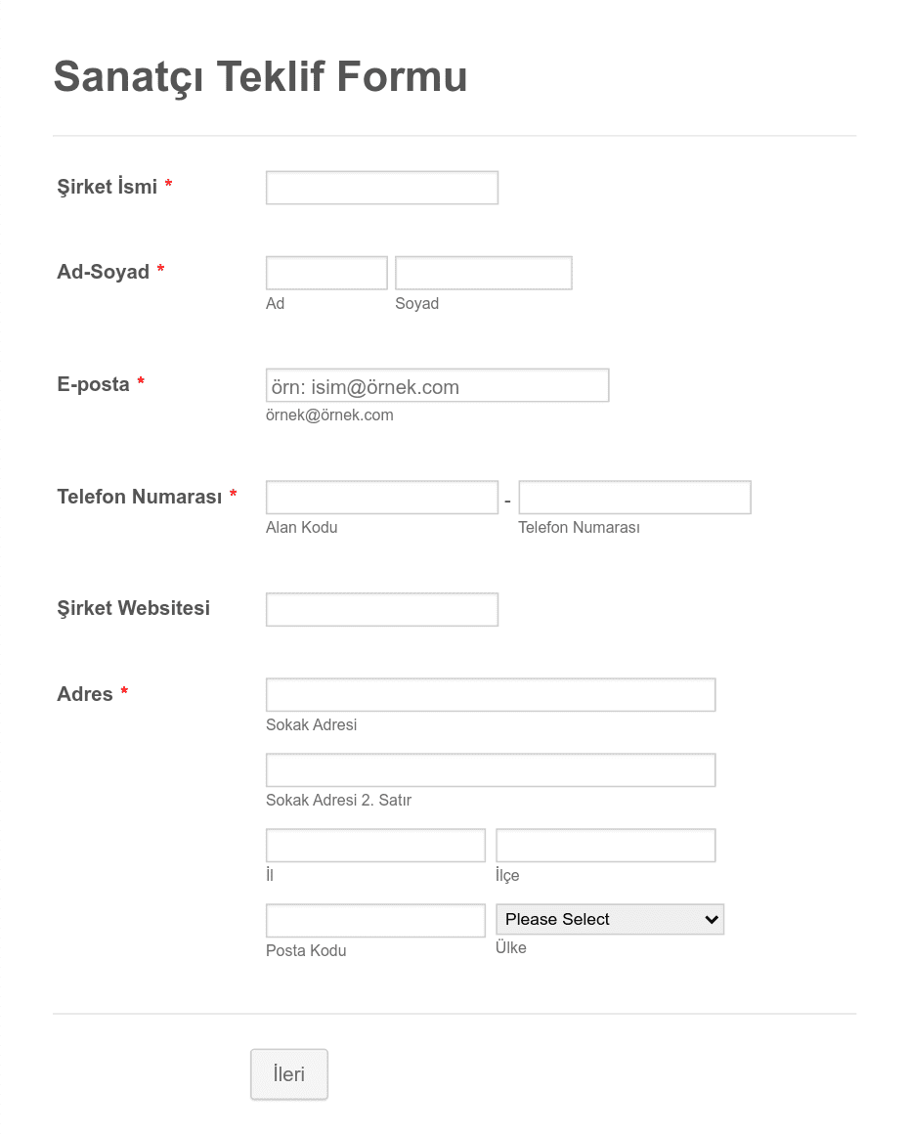
Task: Open the Ülke Please Select dropdown
Action: [609, 919]
